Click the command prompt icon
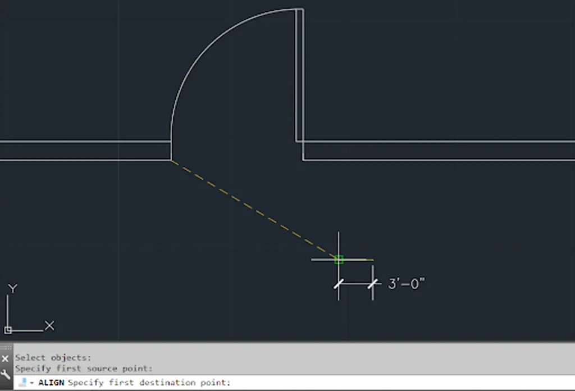The image size is (575, 391). click(23, 383)
